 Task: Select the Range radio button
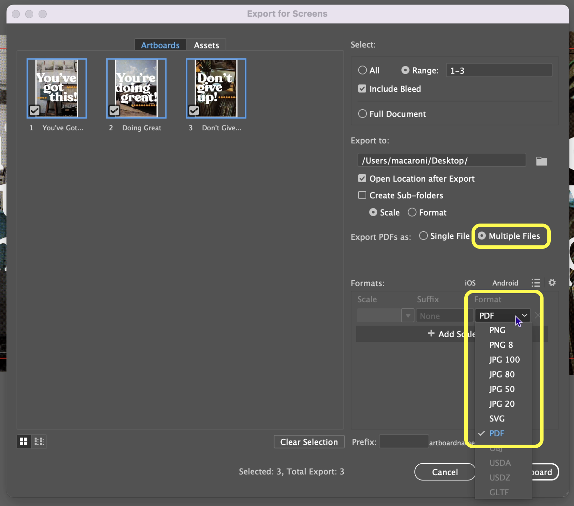coord(405,70)
